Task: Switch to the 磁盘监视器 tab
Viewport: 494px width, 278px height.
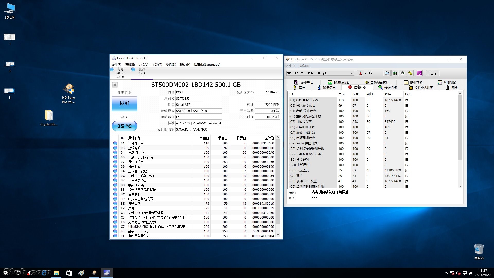Action: [339, 82]
